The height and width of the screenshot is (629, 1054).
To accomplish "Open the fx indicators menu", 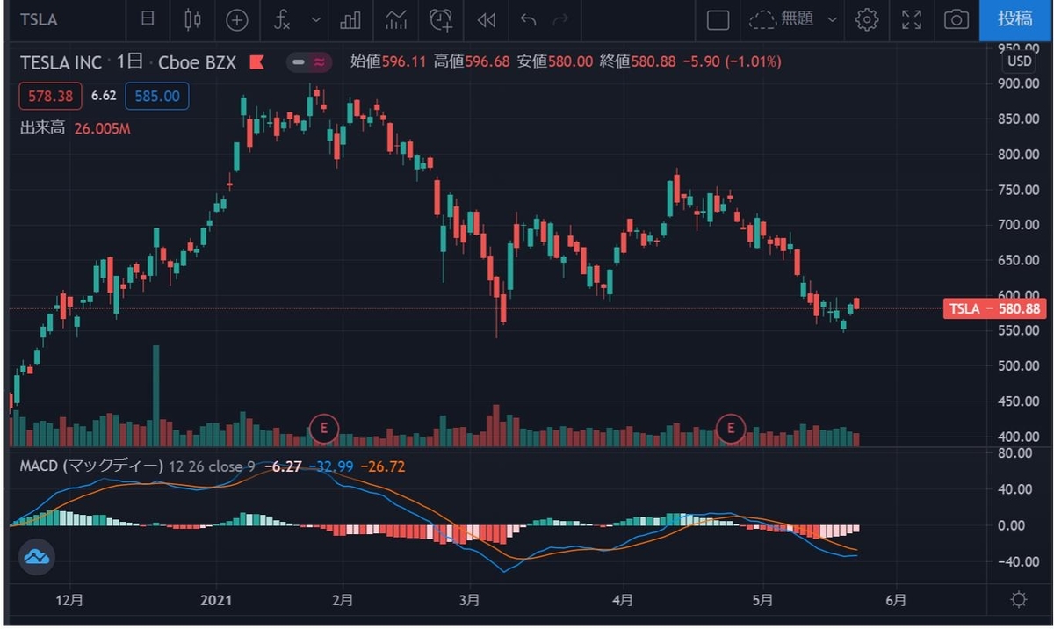I will click(282, 19).
